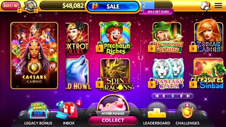Open the player profile avatar icon
The image size is (226, 127).
[x=205, y=6]
